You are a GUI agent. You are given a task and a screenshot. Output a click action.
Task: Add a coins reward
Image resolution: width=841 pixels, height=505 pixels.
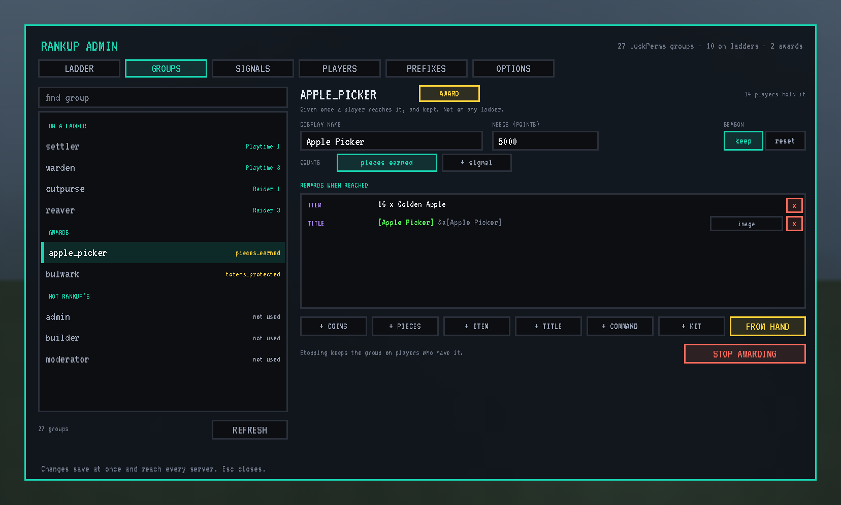[x=333, y=326]
